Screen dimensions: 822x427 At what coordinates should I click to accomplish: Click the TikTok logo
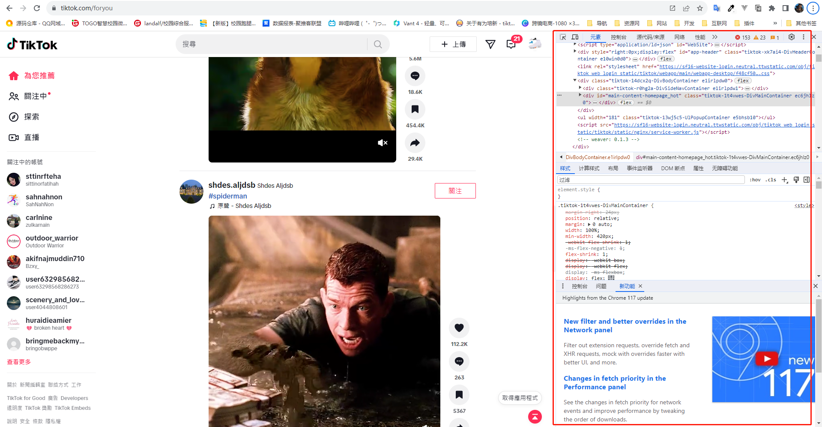point(32,44)
